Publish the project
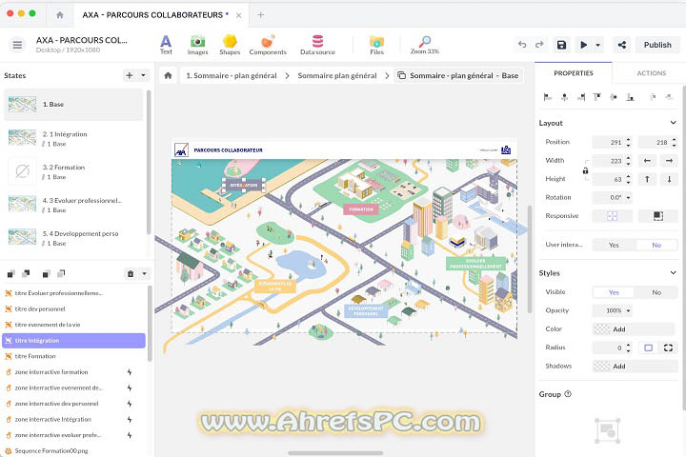Screen dimensions: 686x457 click(x=657, y=45)
